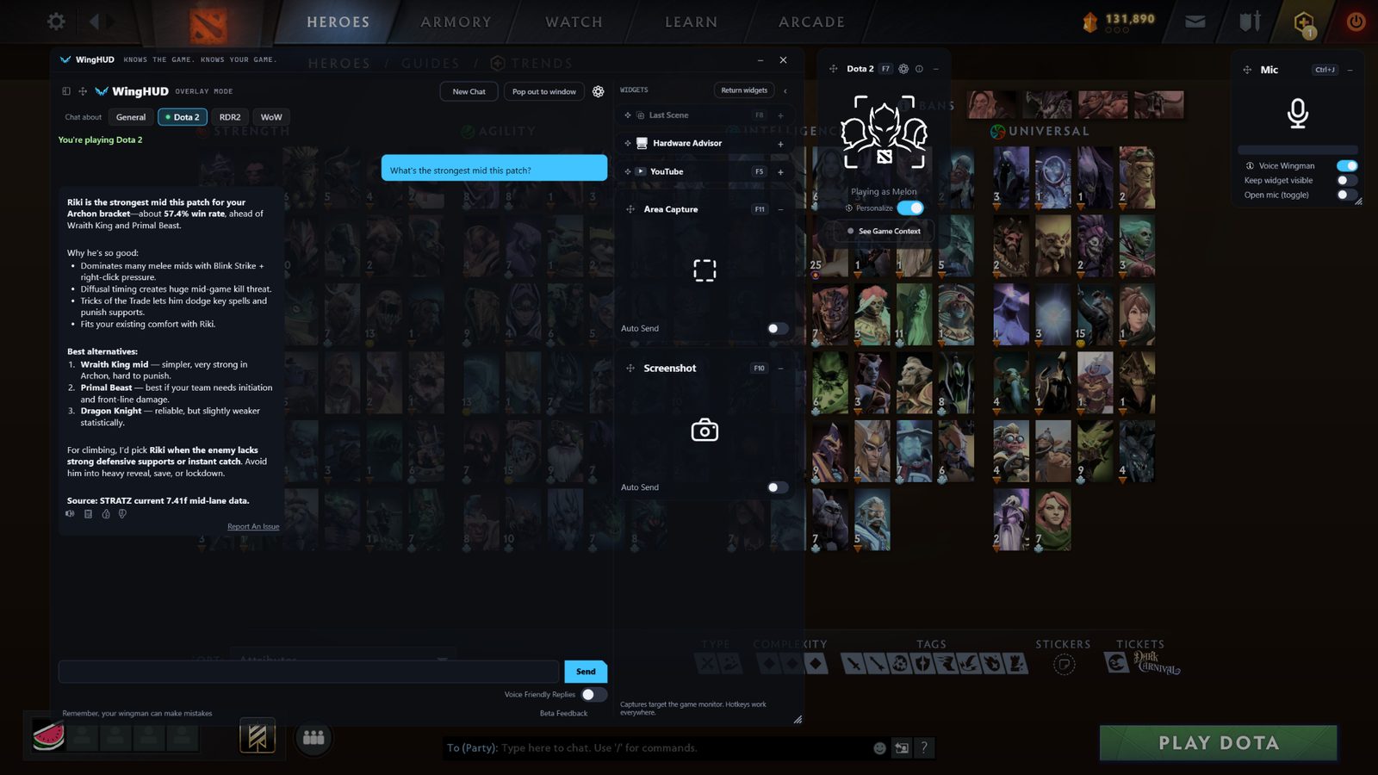Expand the YouTube widget

780,172
